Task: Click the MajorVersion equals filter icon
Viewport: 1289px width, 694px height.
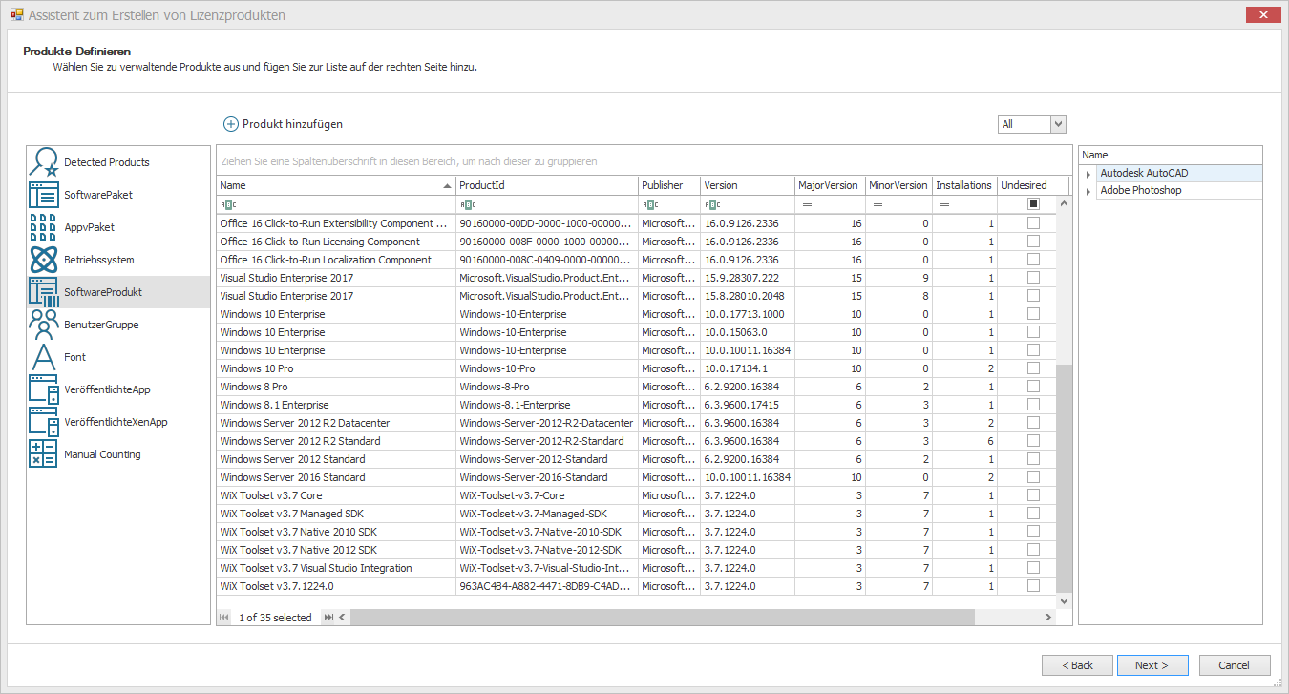Action: click(x=807, y=204)
